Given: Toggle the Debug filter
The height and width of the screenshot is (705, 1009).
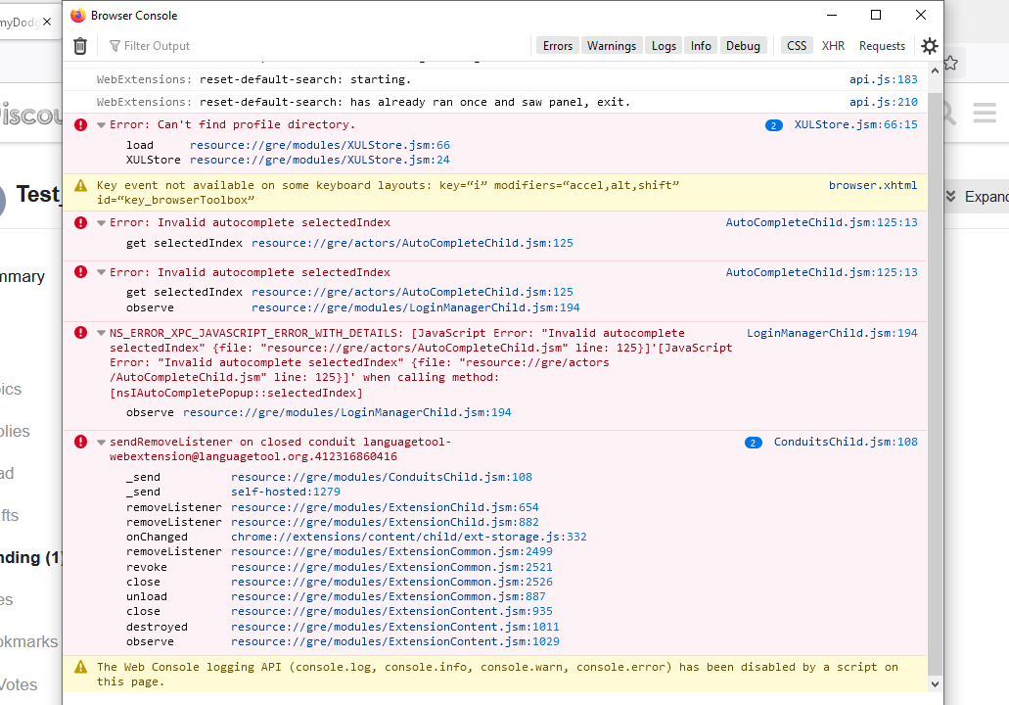Looking at the screenshot, I should (743, 46).
